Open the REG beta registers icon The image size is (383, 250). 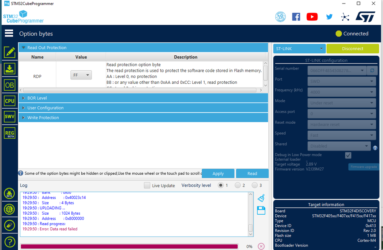pos(10,133)
